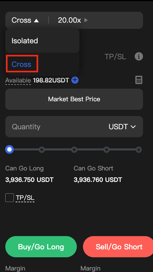
Task: Click the Sell/Go Short button
Action: tap(118, 247)
